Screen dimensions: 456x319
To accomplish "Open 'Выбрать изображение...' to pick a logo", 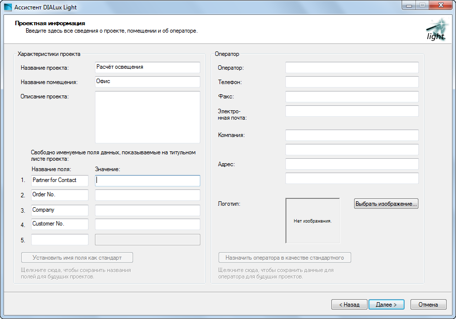I will (x=386, y=203).
